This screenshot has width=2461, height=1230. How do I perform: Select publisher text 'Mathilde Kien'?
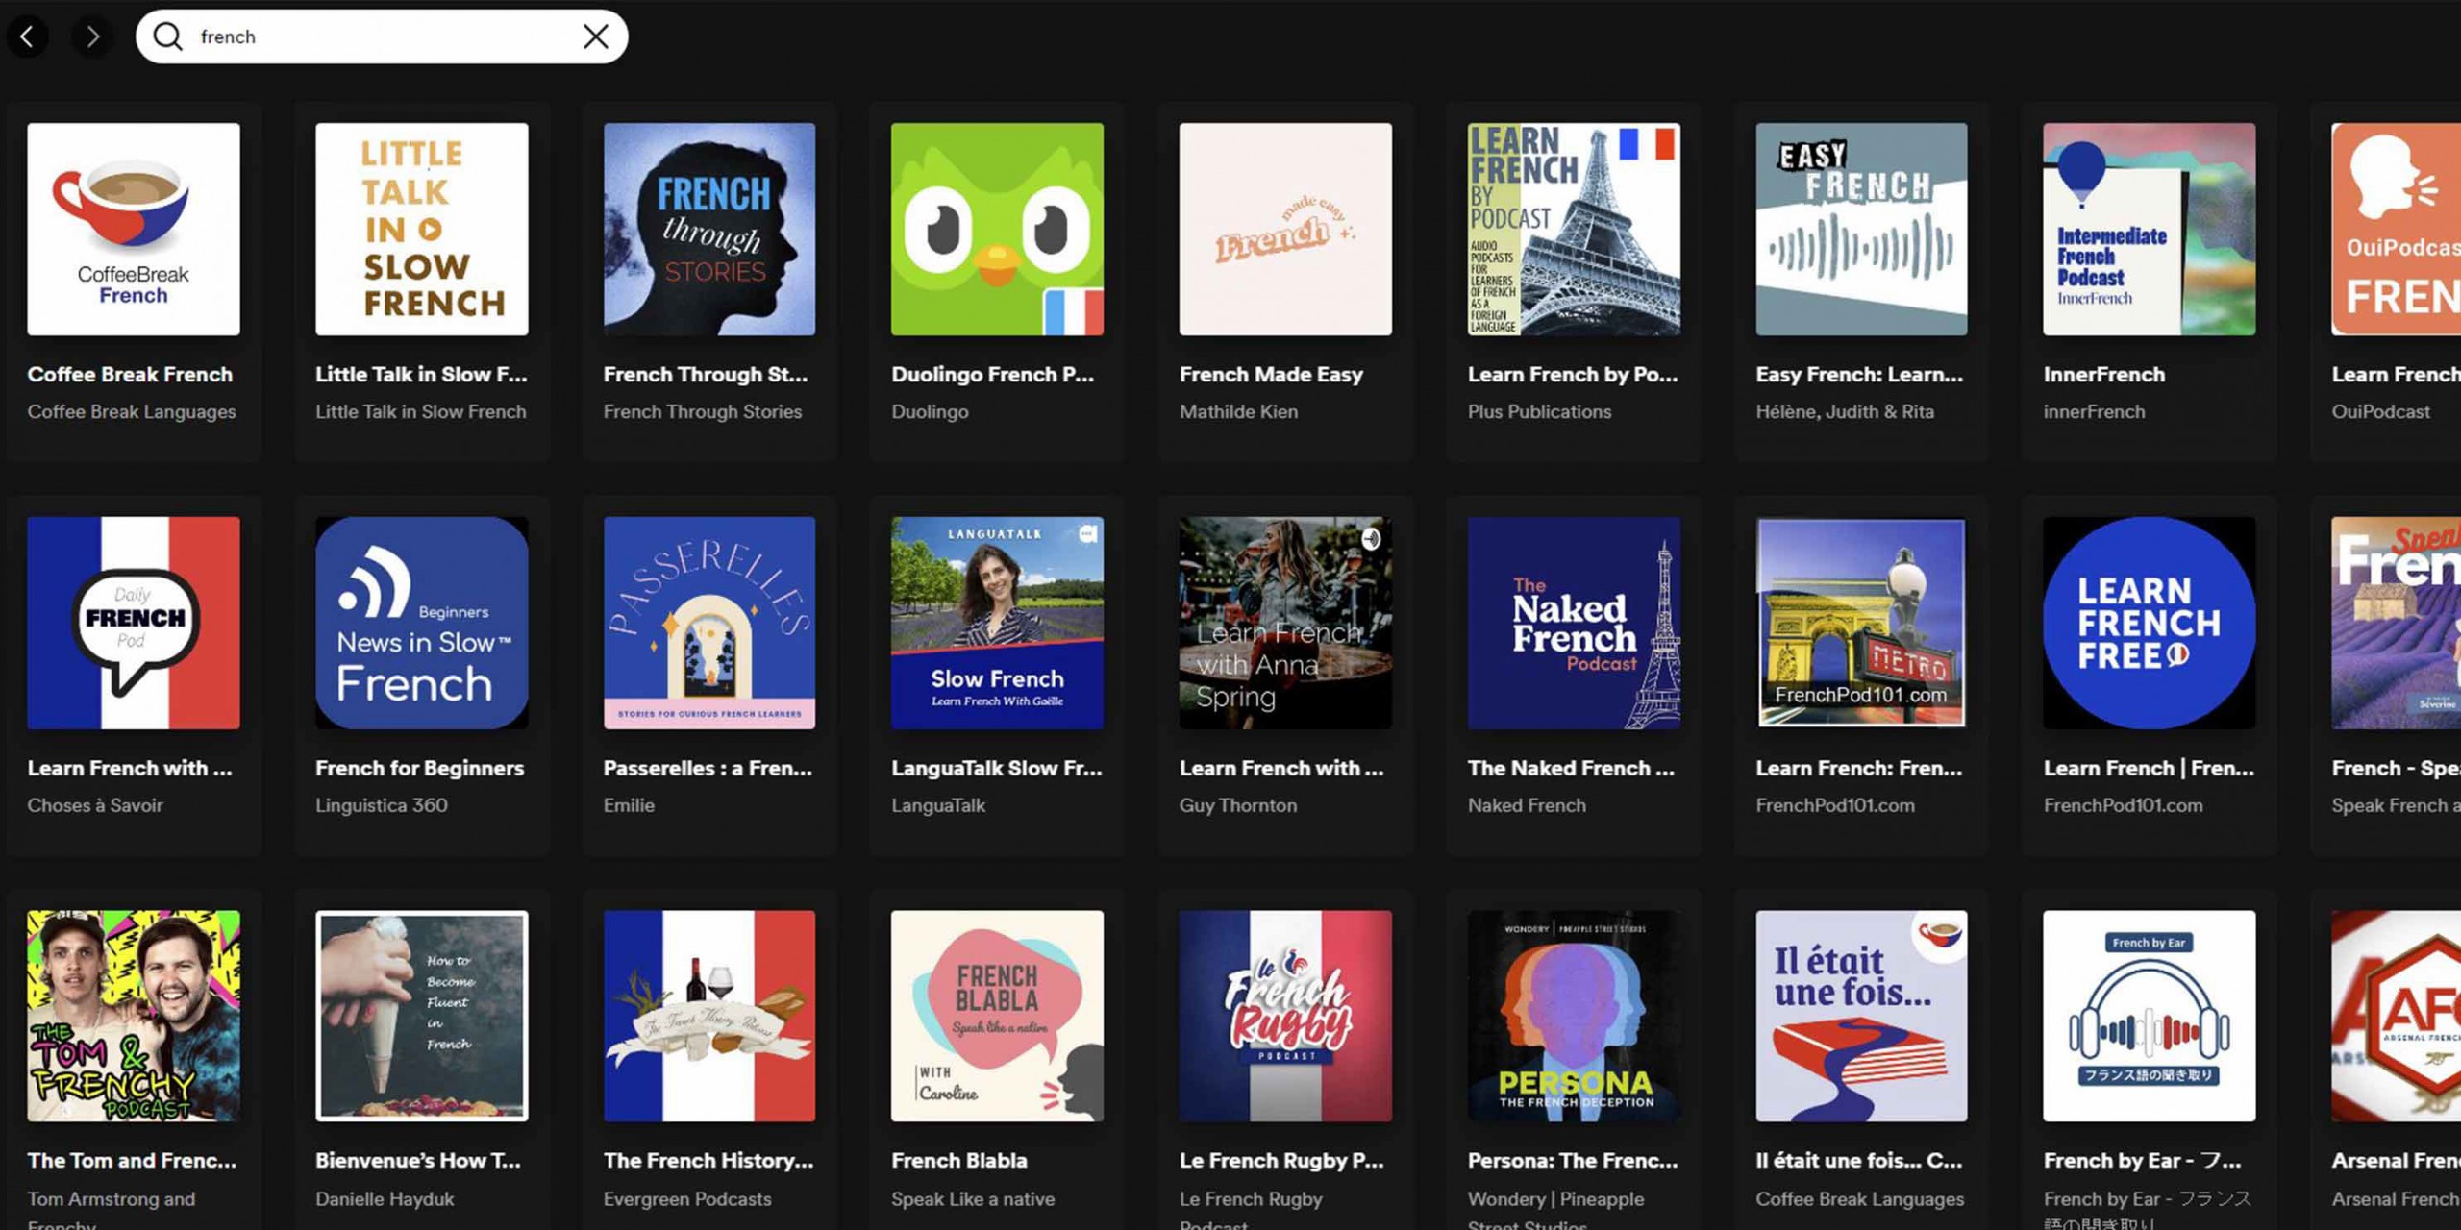click(1238, 411)
